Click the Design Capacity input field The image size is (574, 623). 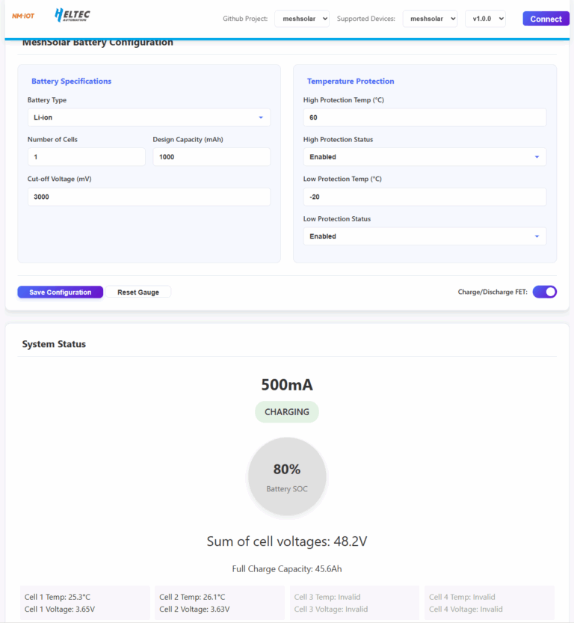click(212, 157)
